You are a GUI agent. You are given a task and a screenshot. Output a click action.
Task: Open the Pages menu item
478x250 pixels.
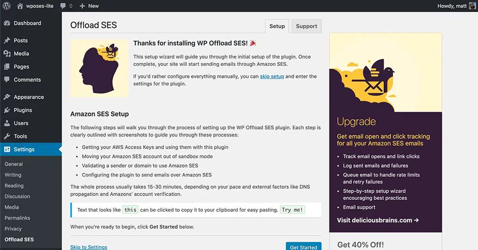pos(21,66)
